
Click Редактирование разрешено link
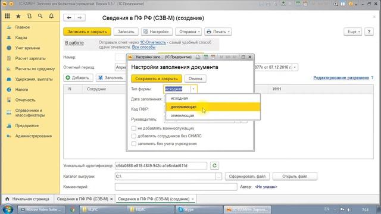(341, 78)
